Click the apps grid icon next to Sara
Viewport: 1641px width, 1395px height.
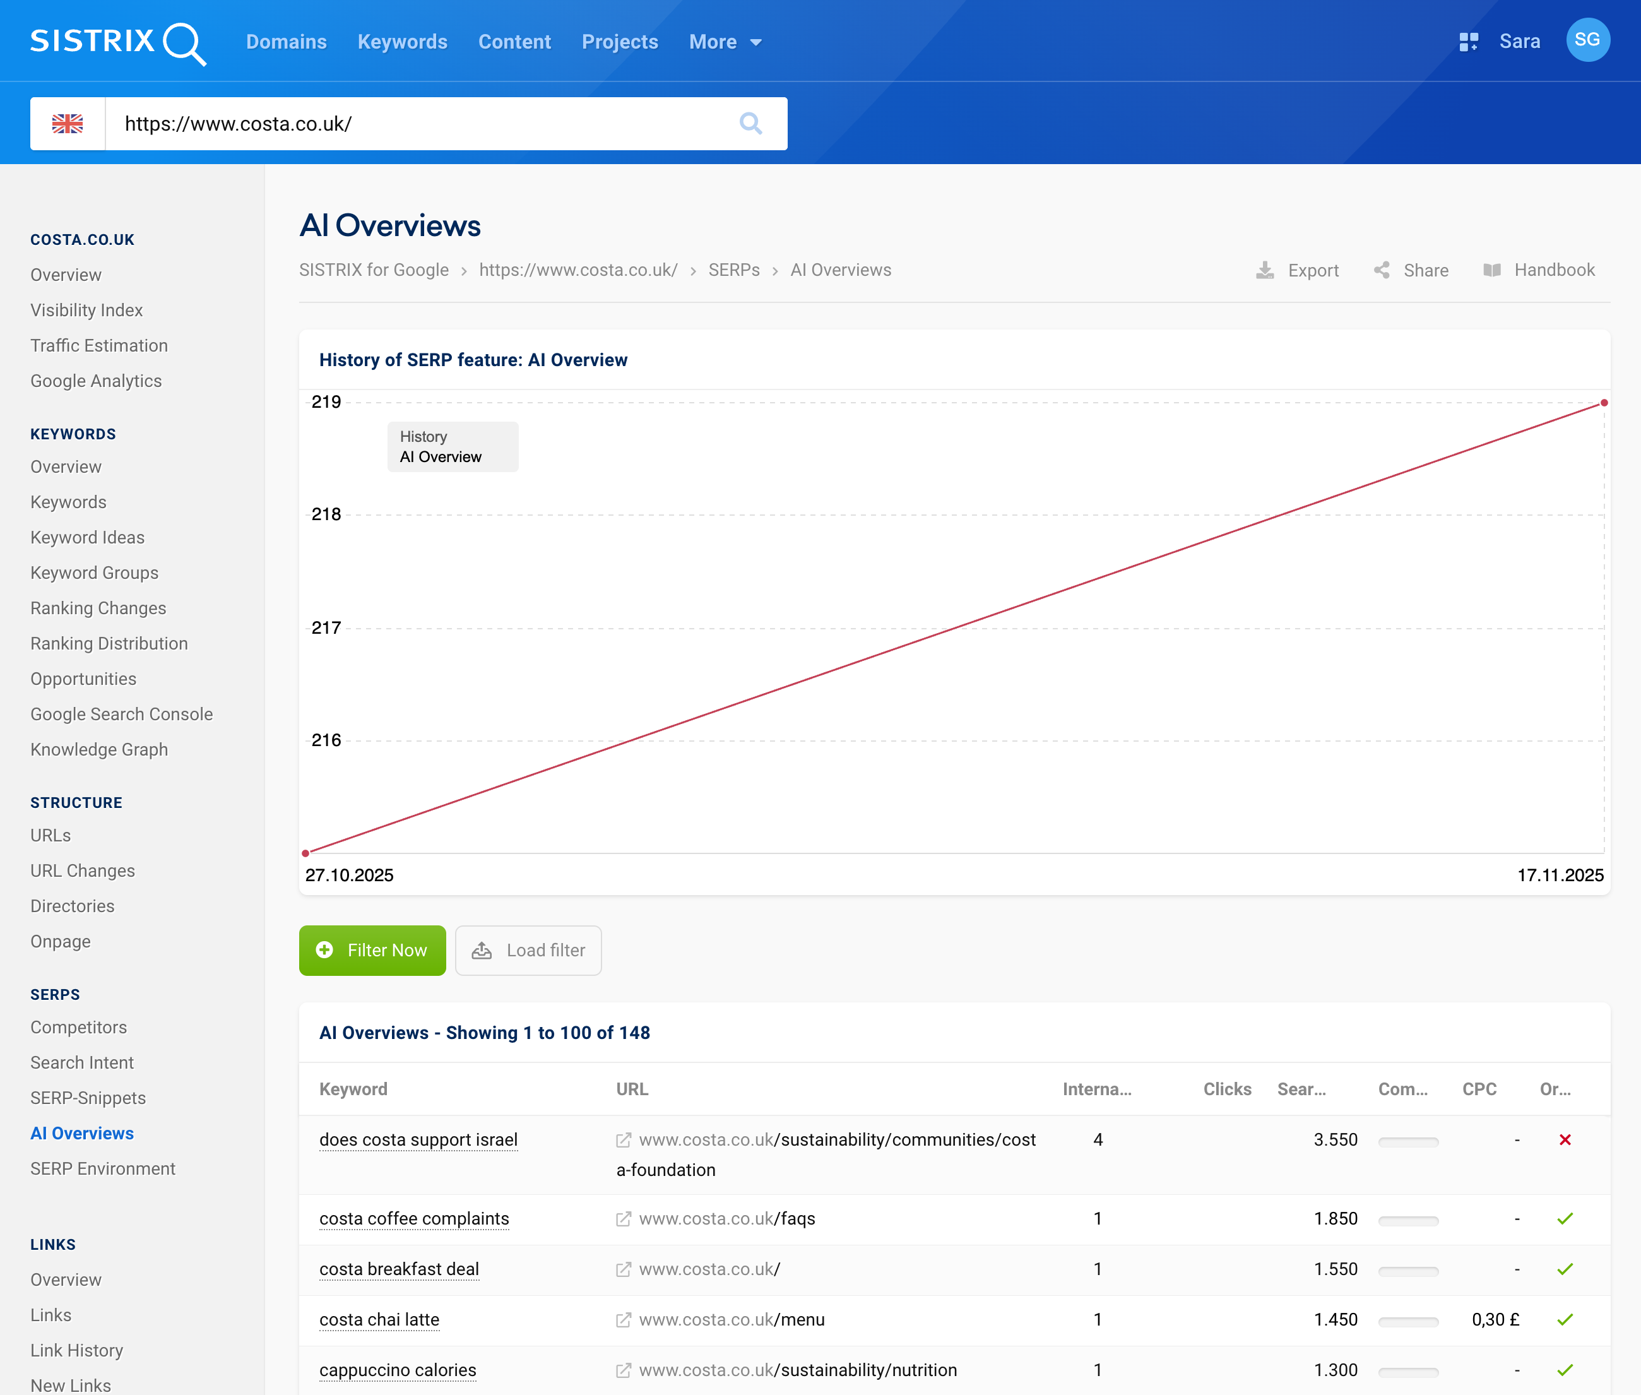coord(1469,40)
